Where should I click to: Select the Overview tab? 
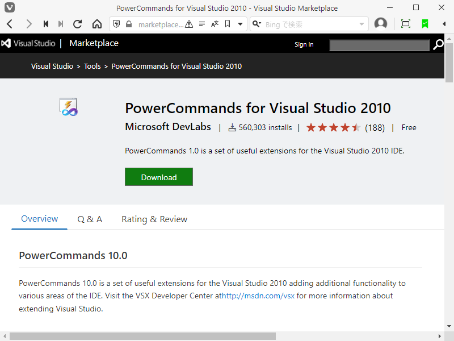39,219
